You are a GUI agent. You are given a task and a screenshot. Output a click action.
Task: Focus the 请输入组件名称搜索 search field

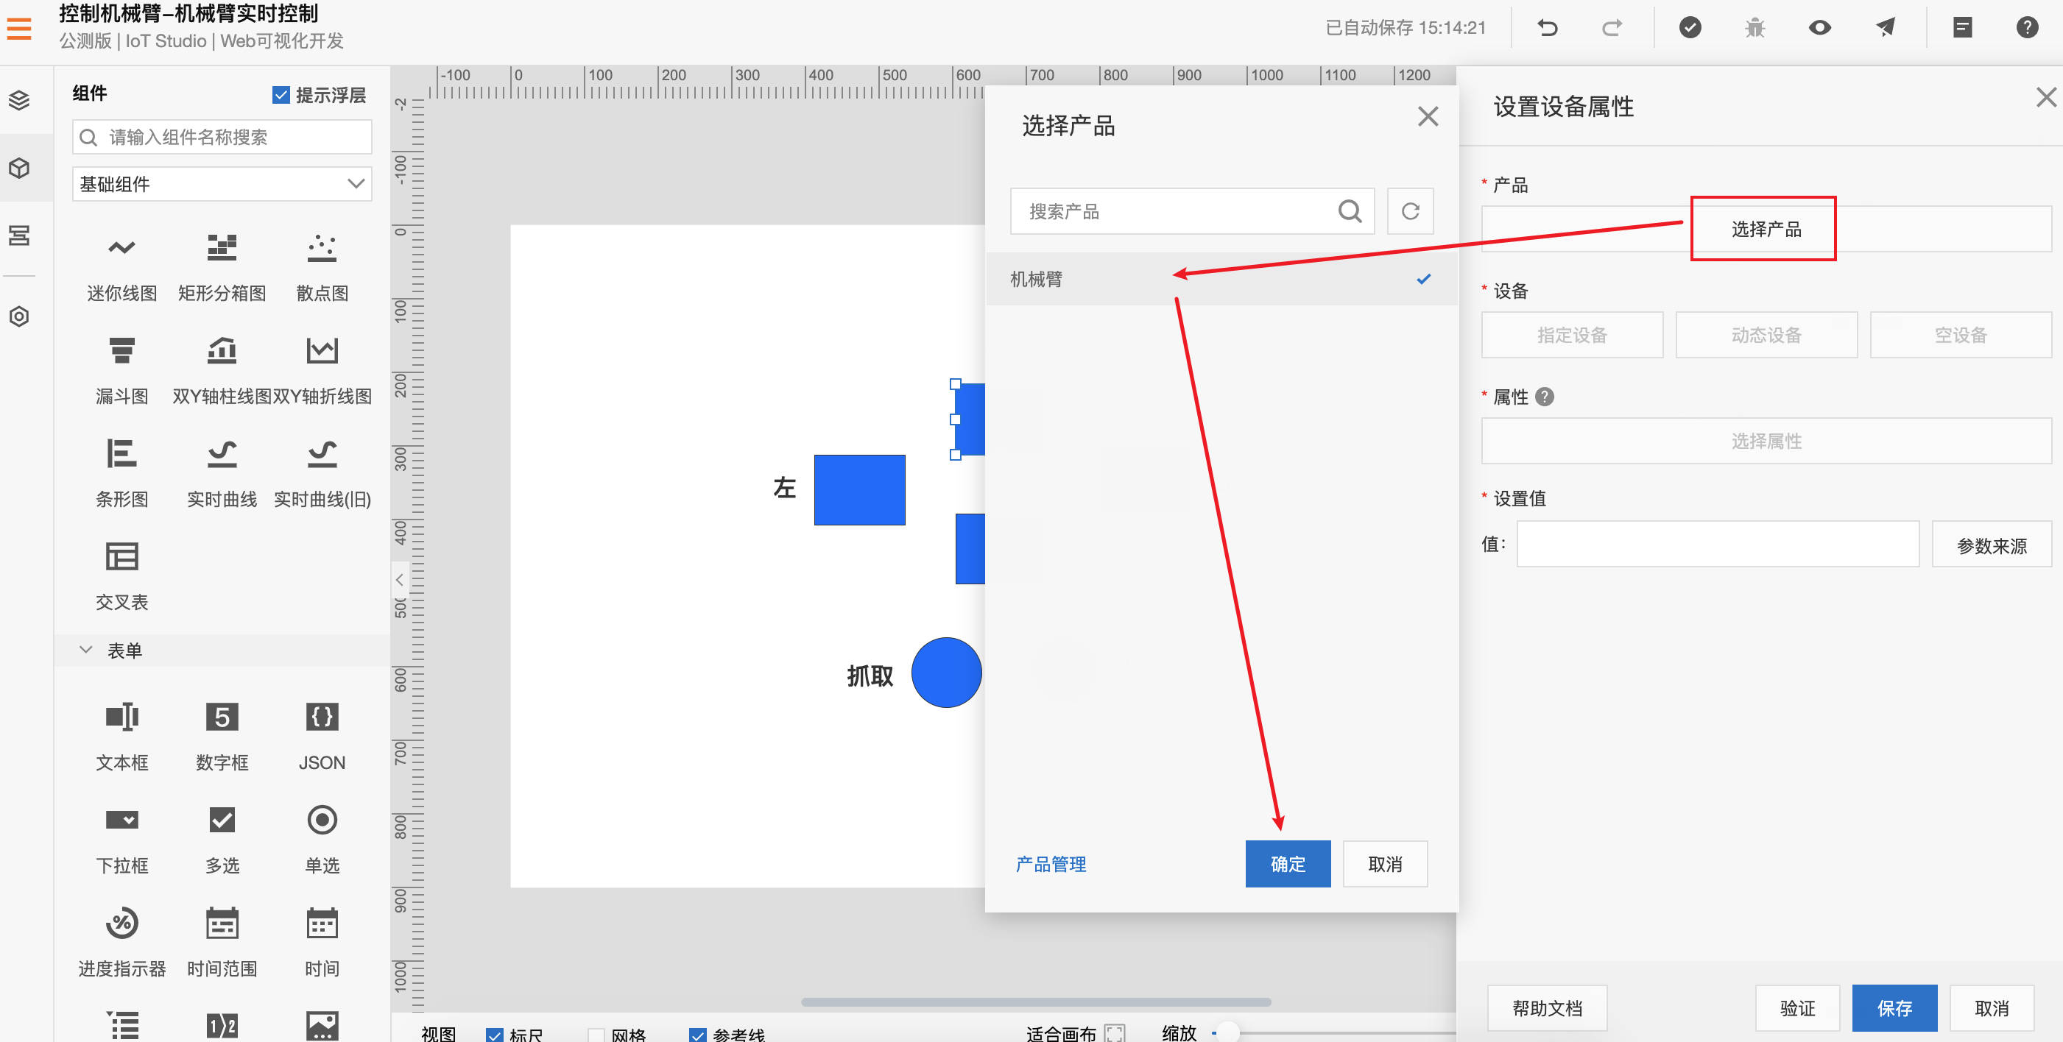pyautogui.click(x=222, y=137)
